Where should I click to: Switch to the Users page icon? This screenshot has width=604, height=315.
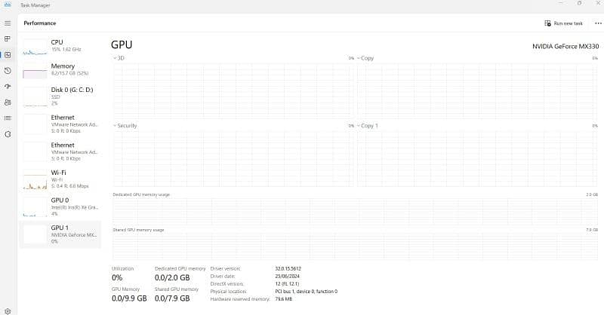8,102
